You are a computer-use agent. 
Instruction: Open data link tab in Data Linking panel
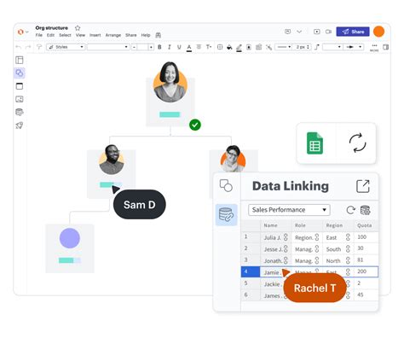point(227,215)
